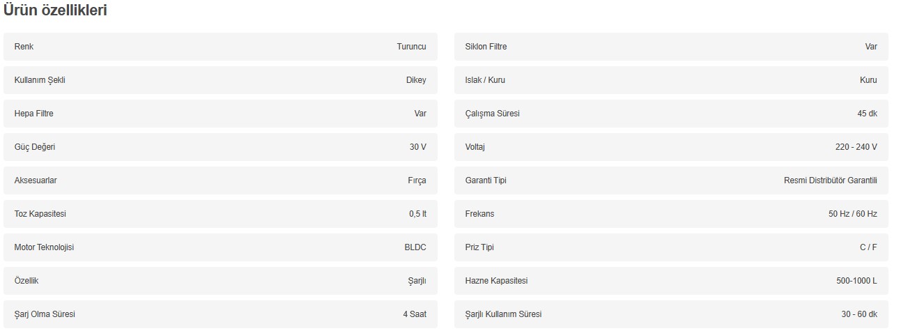This screenshot has height=331, width=901.
Task: Click the Şarjlı Kullanım Süresi label
Action: tap(503, 314)
